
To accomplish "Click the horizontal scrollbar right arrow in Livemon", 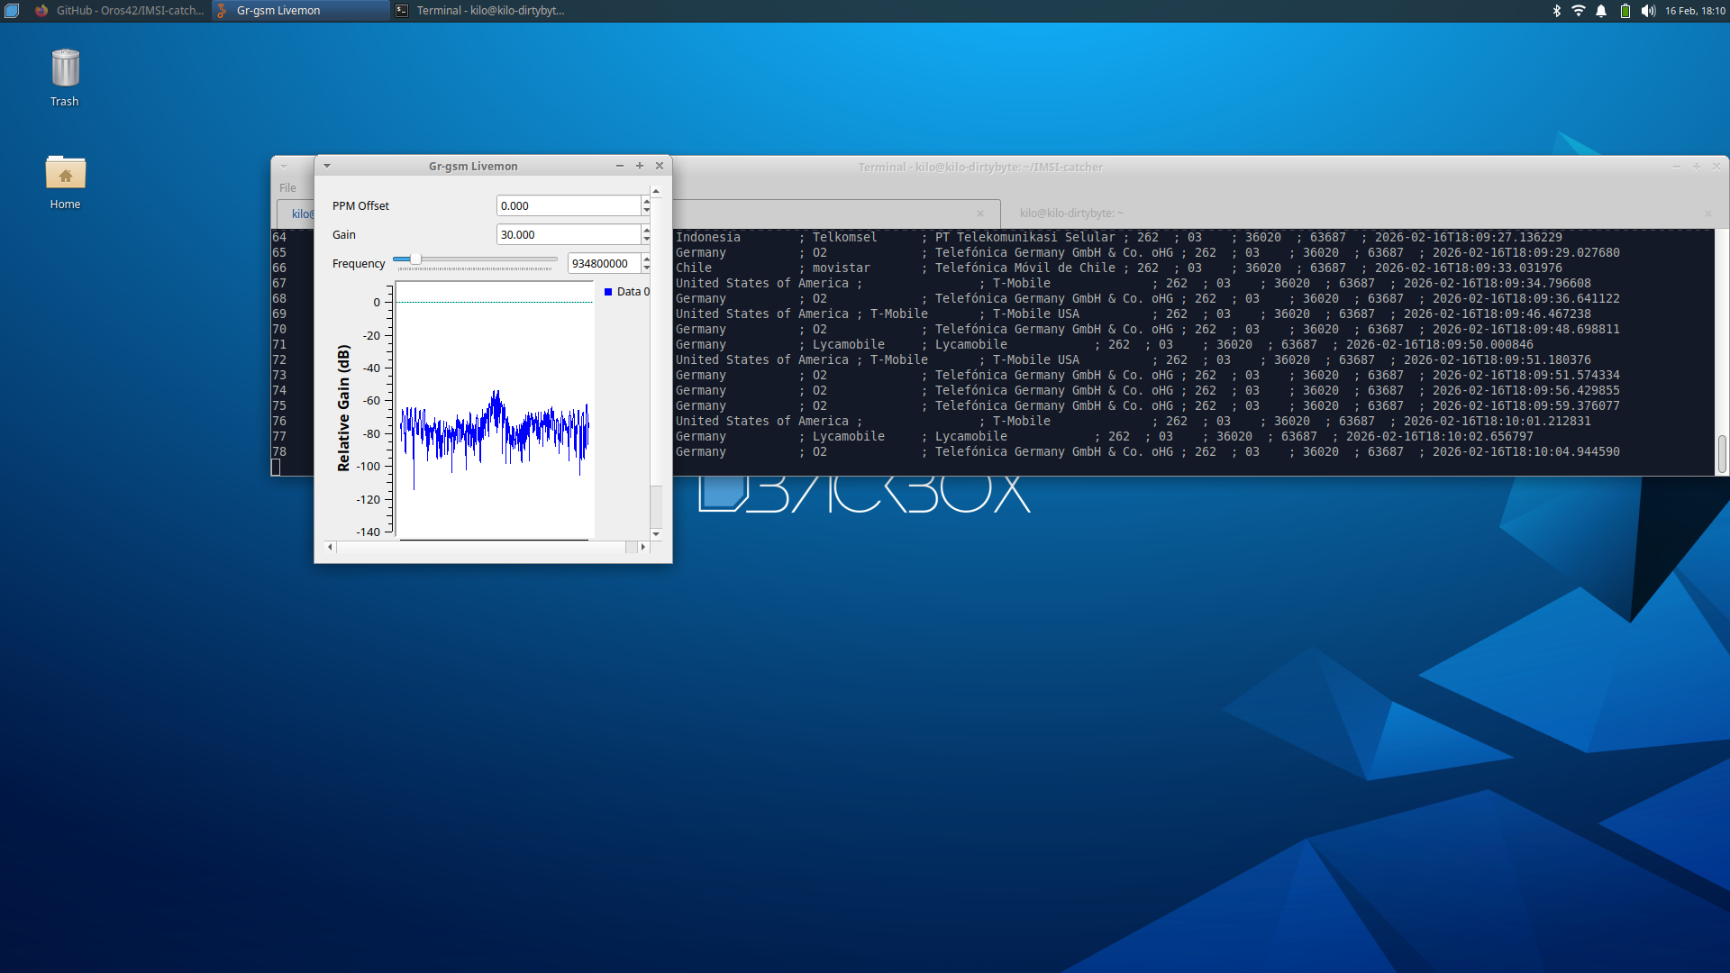I will point(642,547).
